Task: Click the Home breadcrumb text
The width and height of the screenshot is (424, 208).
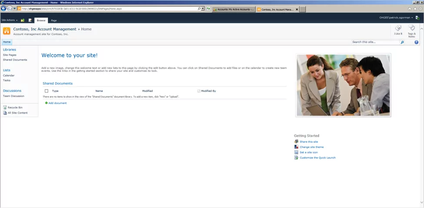Action: (x=86, y=29)
